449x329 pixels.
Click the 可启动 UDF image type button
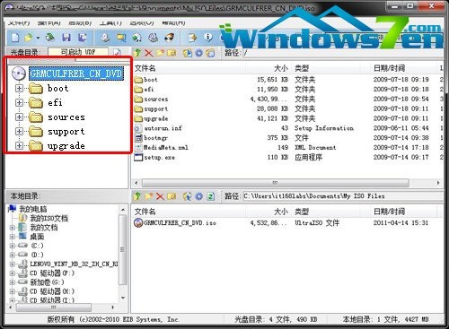78,52
